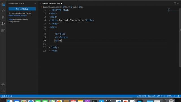Open Run and Debug panel ellipsis menu

[35, 3]
